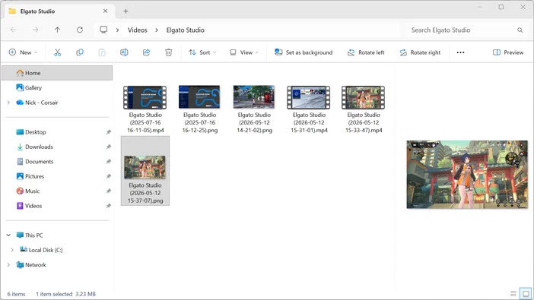The height and width of the screenshot is (300, 534).
Task: Pin icon next to Pictures
Action: 108,176
